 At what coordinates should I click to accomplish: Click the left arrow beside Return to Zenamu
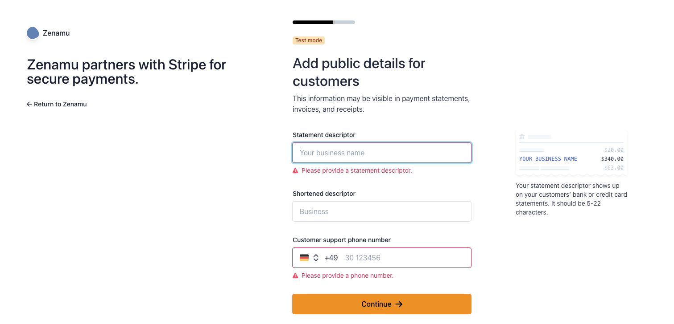29,104
